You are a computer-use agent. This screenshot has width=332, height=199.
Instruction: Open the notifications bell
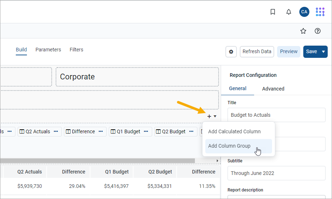pos(289,12)
